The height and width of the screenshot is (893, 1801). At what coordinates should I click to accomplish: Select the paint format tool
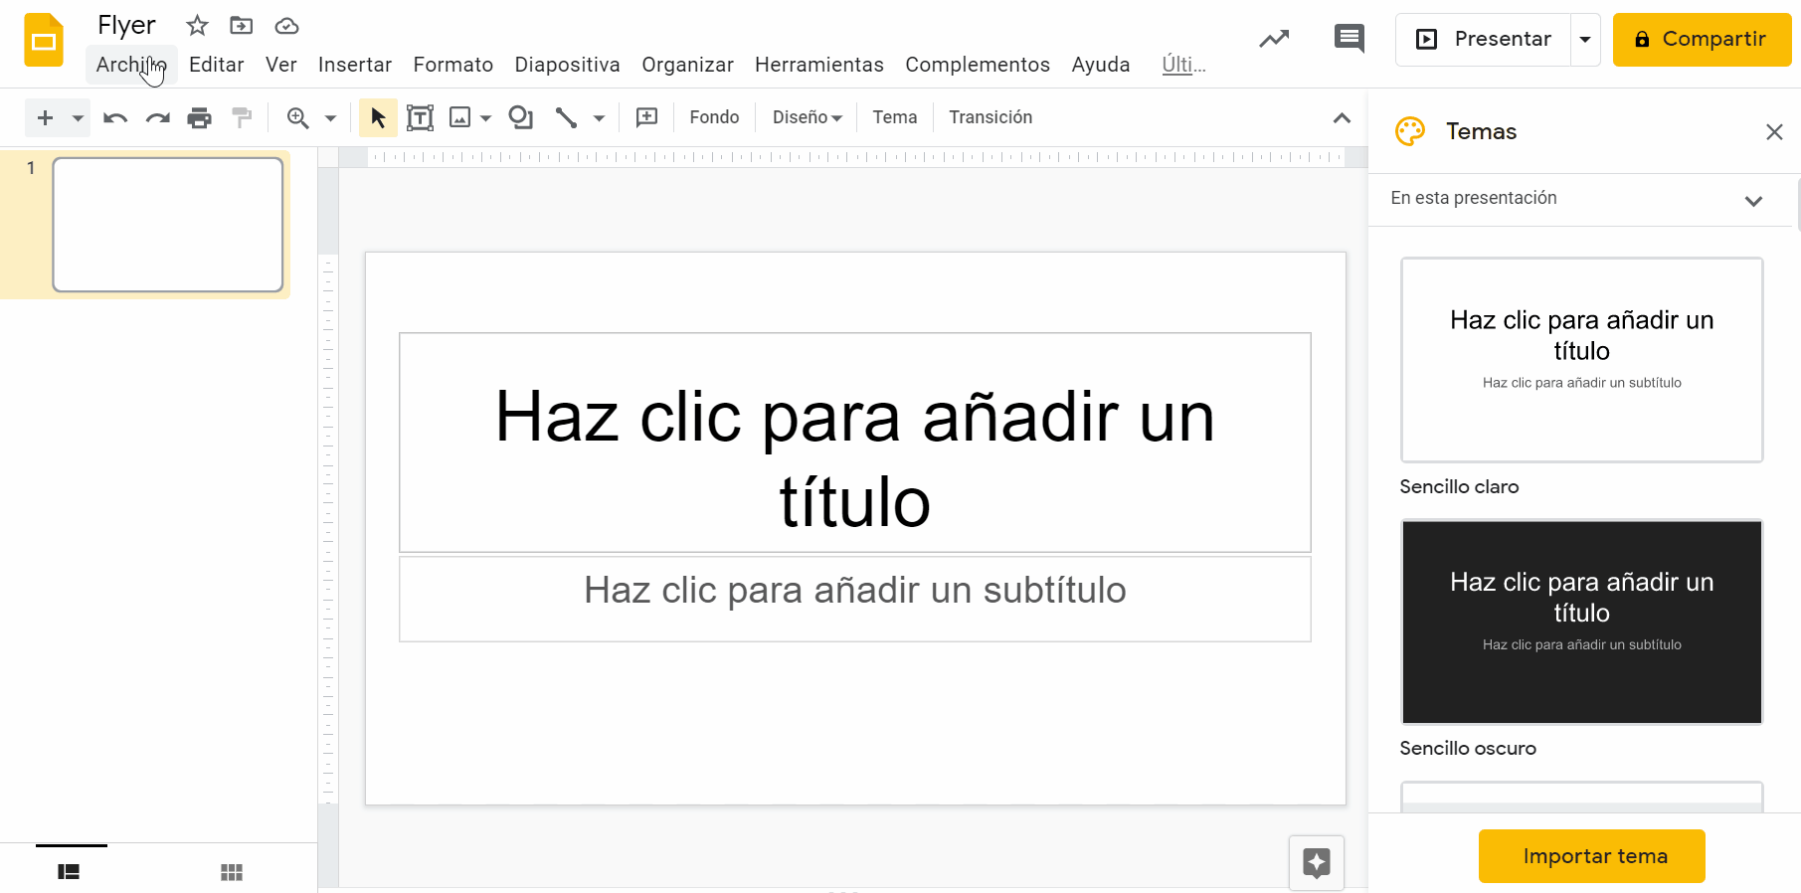pyautogui.click(x=242, y=118)
